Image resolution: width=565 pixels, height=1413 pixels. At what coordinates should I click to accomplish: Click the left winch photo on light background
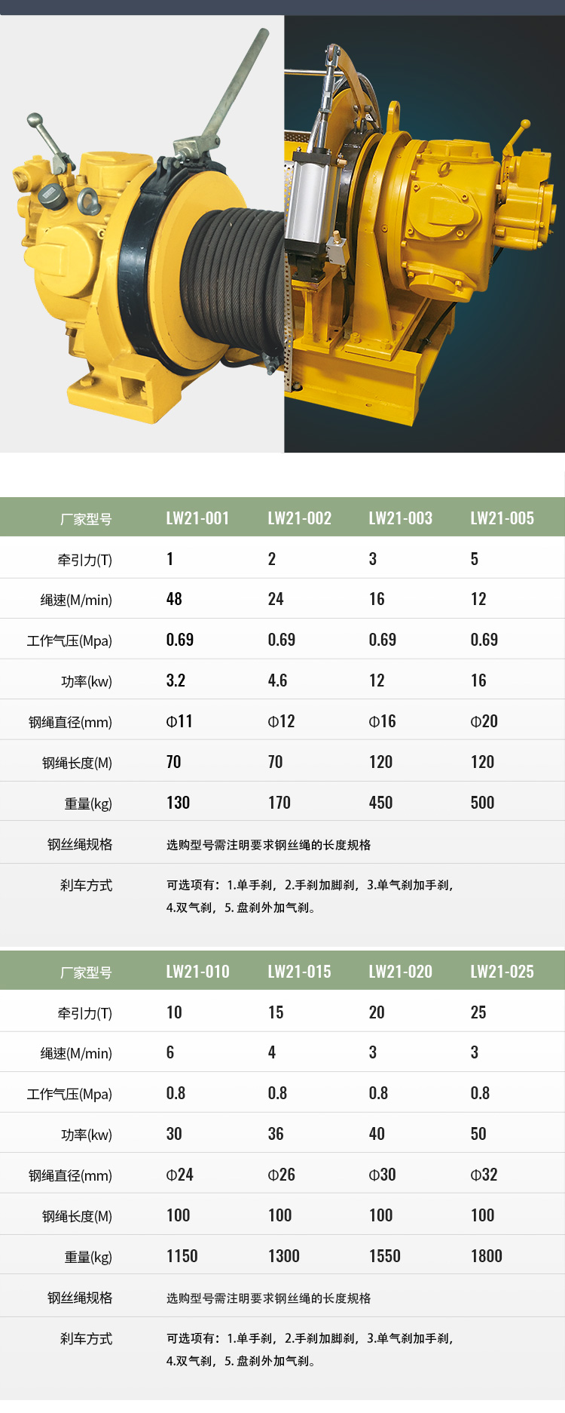(x=142, y=234)
